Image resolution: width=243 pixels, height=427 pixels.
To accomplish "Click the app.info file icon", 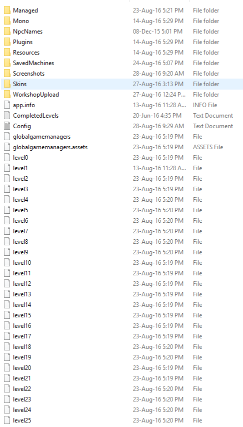I will click(x=7, y=105).
